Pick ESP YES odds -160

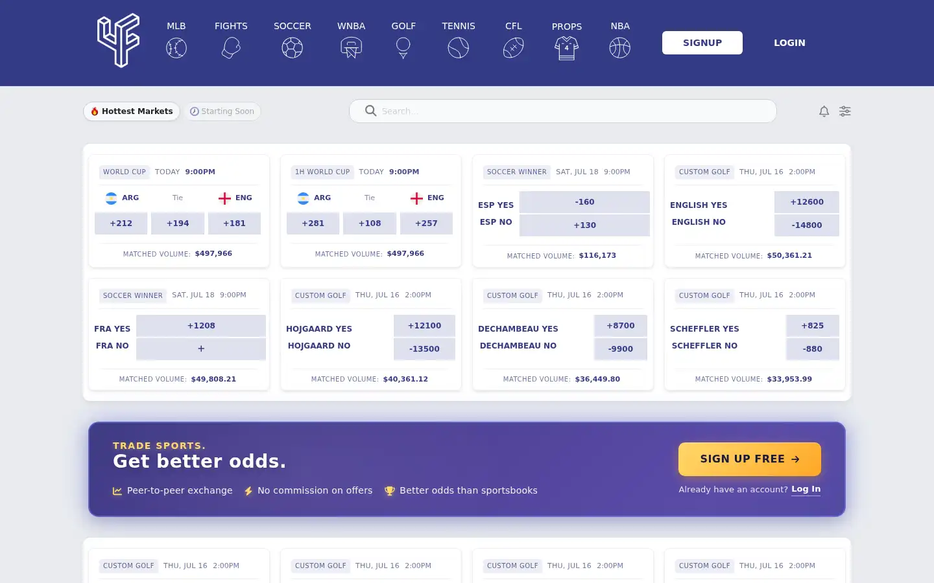click(584, 202)
